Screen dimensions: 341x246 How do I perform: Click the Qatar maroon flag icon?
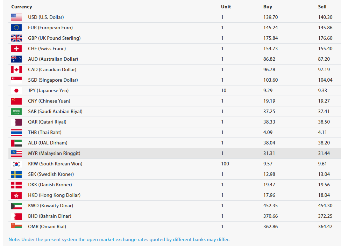click(x=16, y=122)
